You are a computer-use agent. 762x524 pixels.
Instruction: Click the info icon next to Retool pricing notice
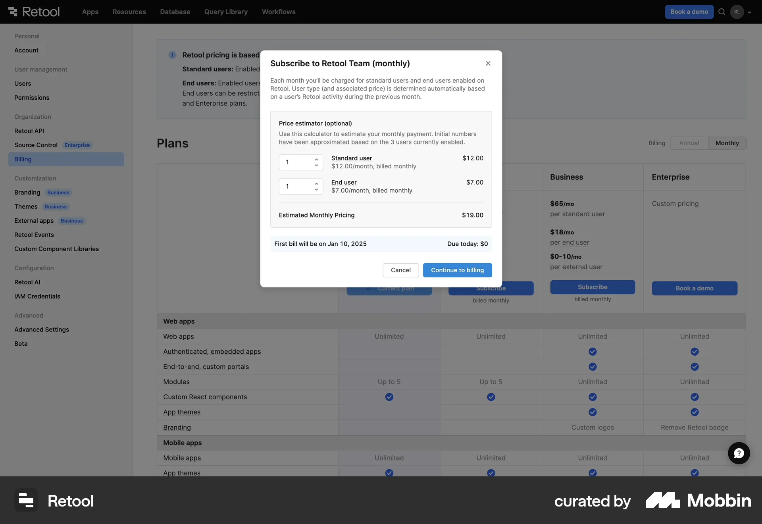tap(172, 55)
